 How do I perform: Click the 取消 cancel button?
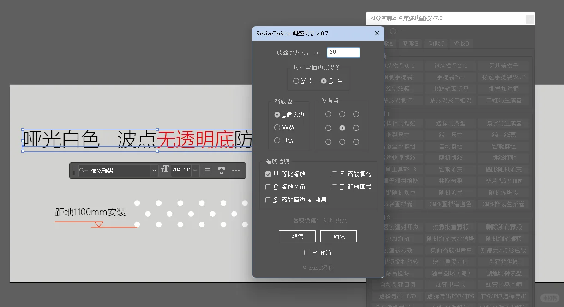[x=297, y=236]
